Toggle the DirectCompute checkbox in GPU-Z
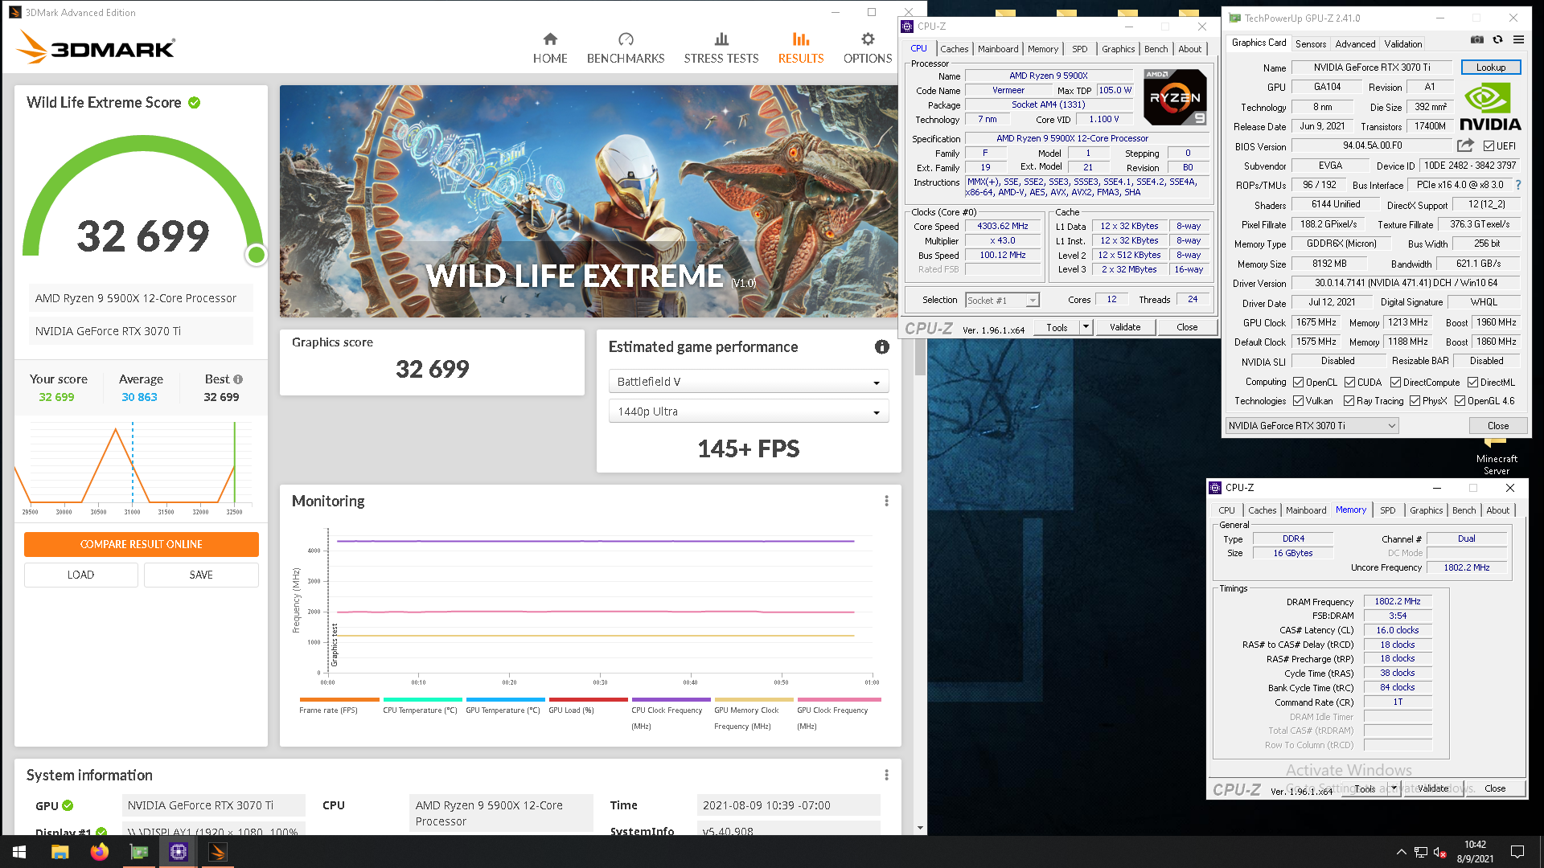1544x868 pixels. pyautogui.click(x=1395, y=383)
